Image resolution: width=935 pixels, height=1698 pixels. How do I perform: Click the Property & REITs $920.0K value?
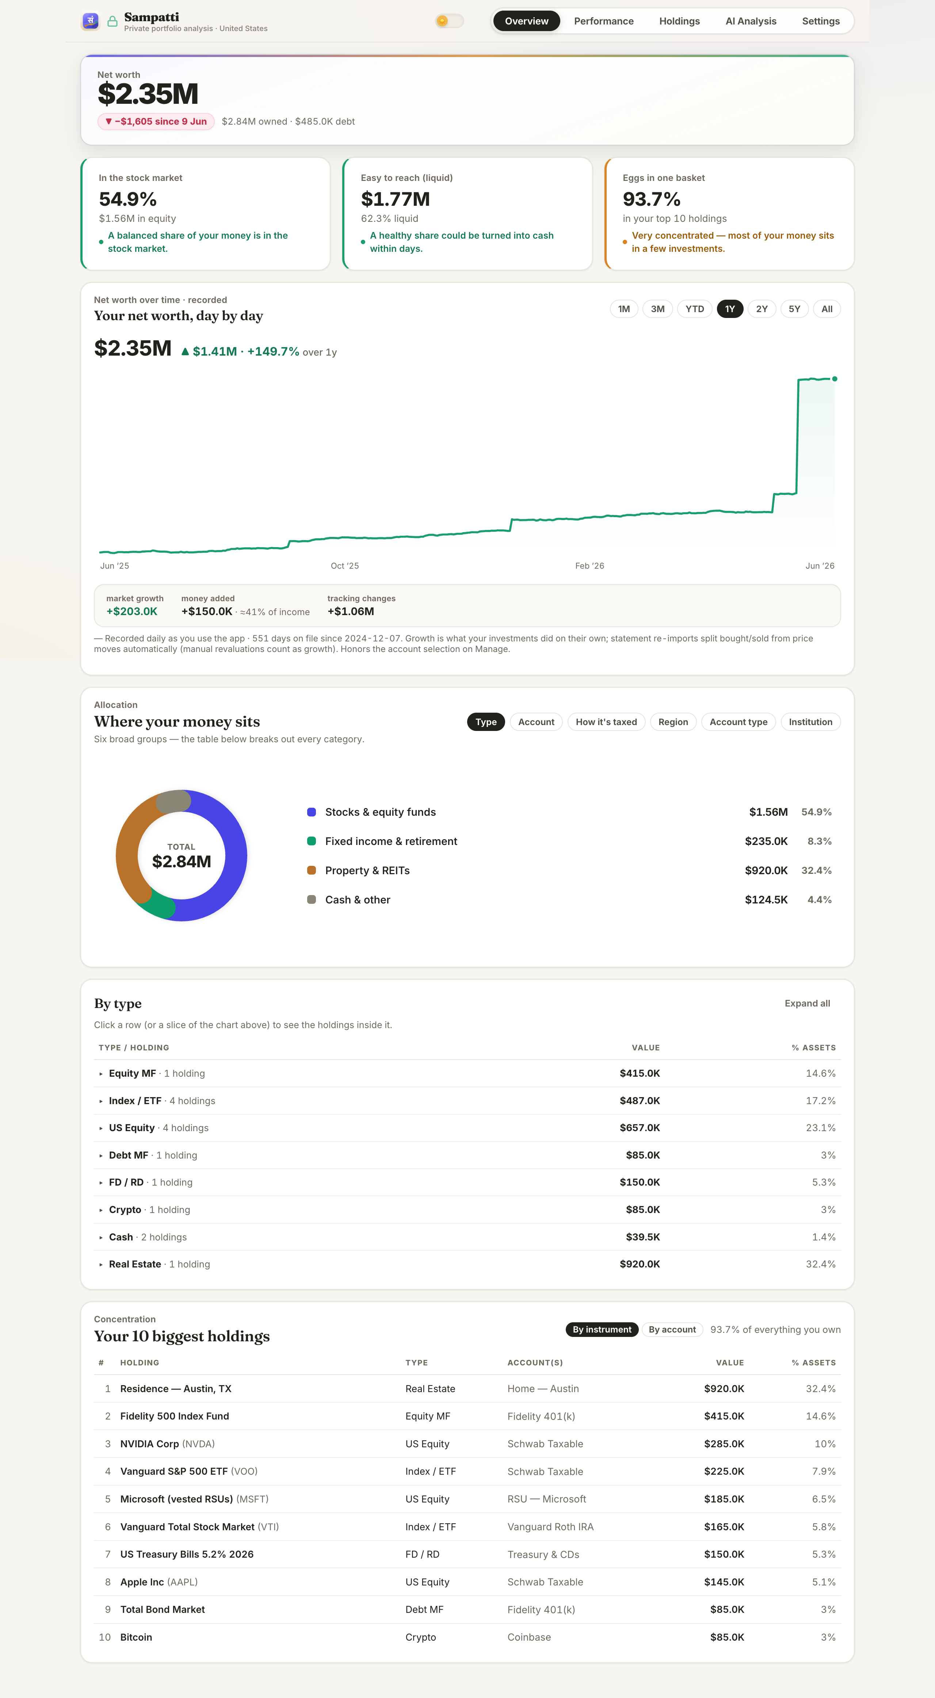(x=766, y=871)
